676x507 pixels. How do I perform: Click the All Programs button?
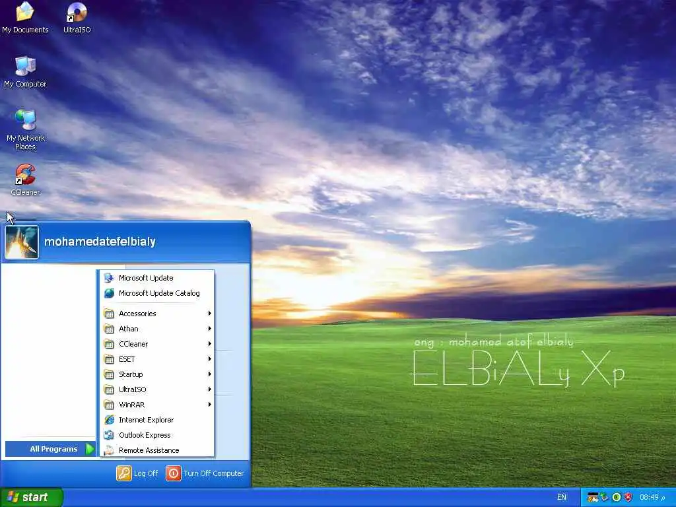[50, 449]
